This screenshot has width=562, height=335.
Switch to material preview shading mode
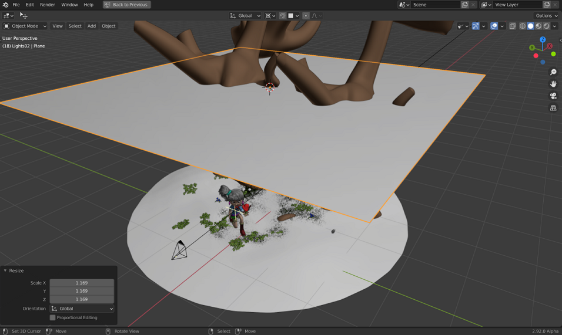[538, 26]
